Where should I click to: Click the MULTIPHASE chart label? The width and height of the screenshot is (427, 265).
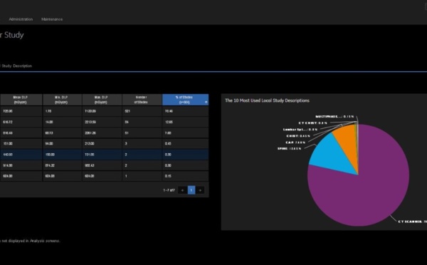[334, 117]
